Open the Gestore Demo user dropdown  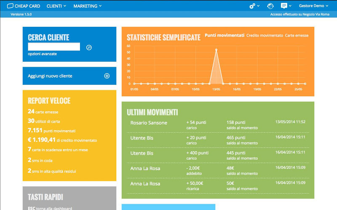313,6
